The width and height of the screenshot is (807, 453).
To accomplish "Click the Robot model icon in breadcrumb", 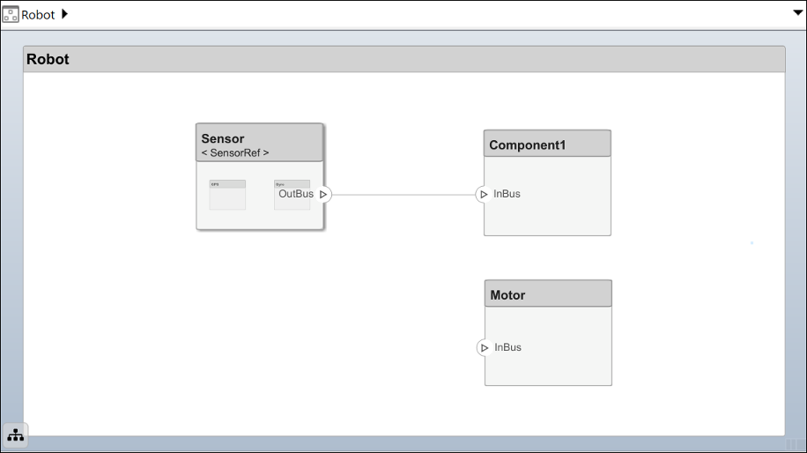I will pos(11,15).
